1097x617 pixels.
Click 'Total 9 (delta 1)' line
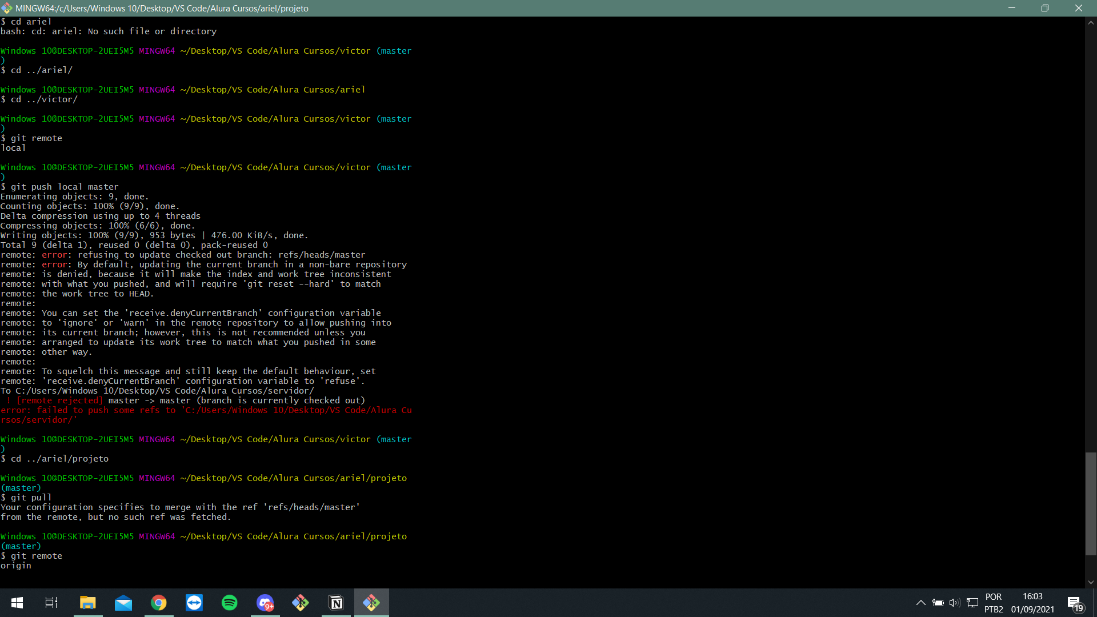pyautogui.click(x=134, y=245)
